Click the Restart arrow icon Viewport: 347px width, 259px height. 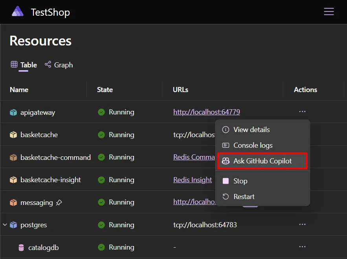point(225,196)
